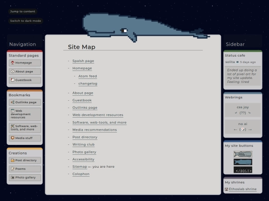Screen dimensions: 269x201
Task: Open About page from navigation panel
Action: click(x=25, y=71)
